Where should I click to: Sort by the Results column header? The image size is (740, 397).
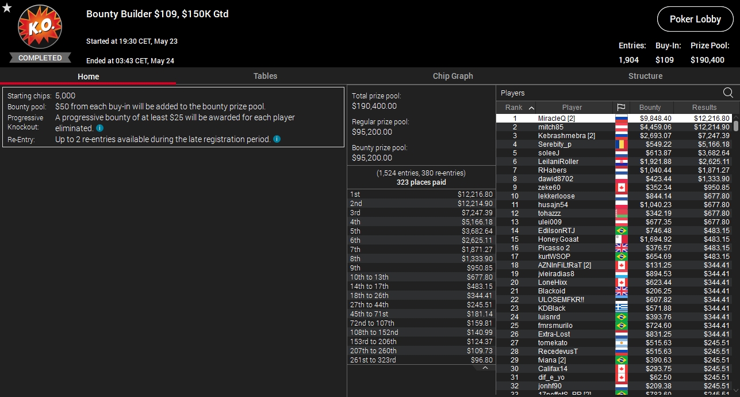[704, 107]
